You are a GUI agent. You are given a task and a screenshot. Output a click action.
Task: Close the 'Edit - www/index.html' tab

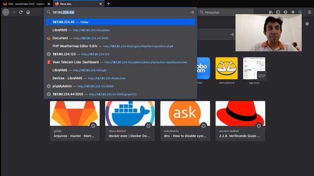click(x=49, y=4)
